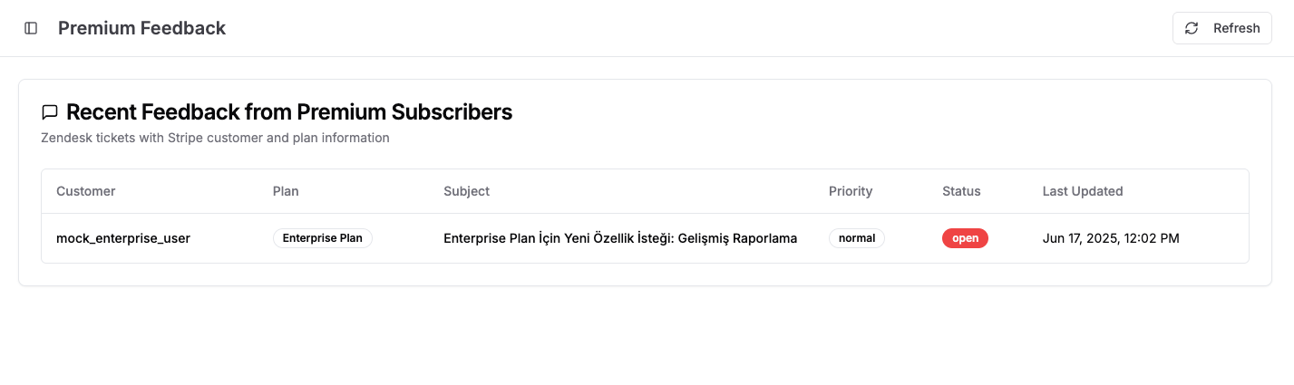The width and height of the screenshot is (1294, 385).
Task: Click the Status column header
Action: [961, 191]
